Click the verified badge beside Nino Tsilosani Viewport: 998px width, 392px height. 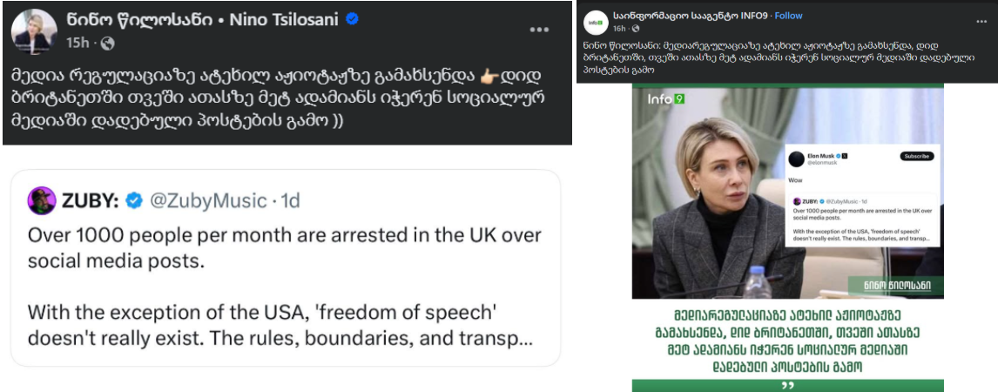[353, 19]
